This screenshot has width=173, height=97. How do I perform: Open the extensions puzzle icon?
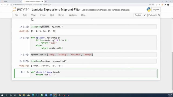coord(165,5)
